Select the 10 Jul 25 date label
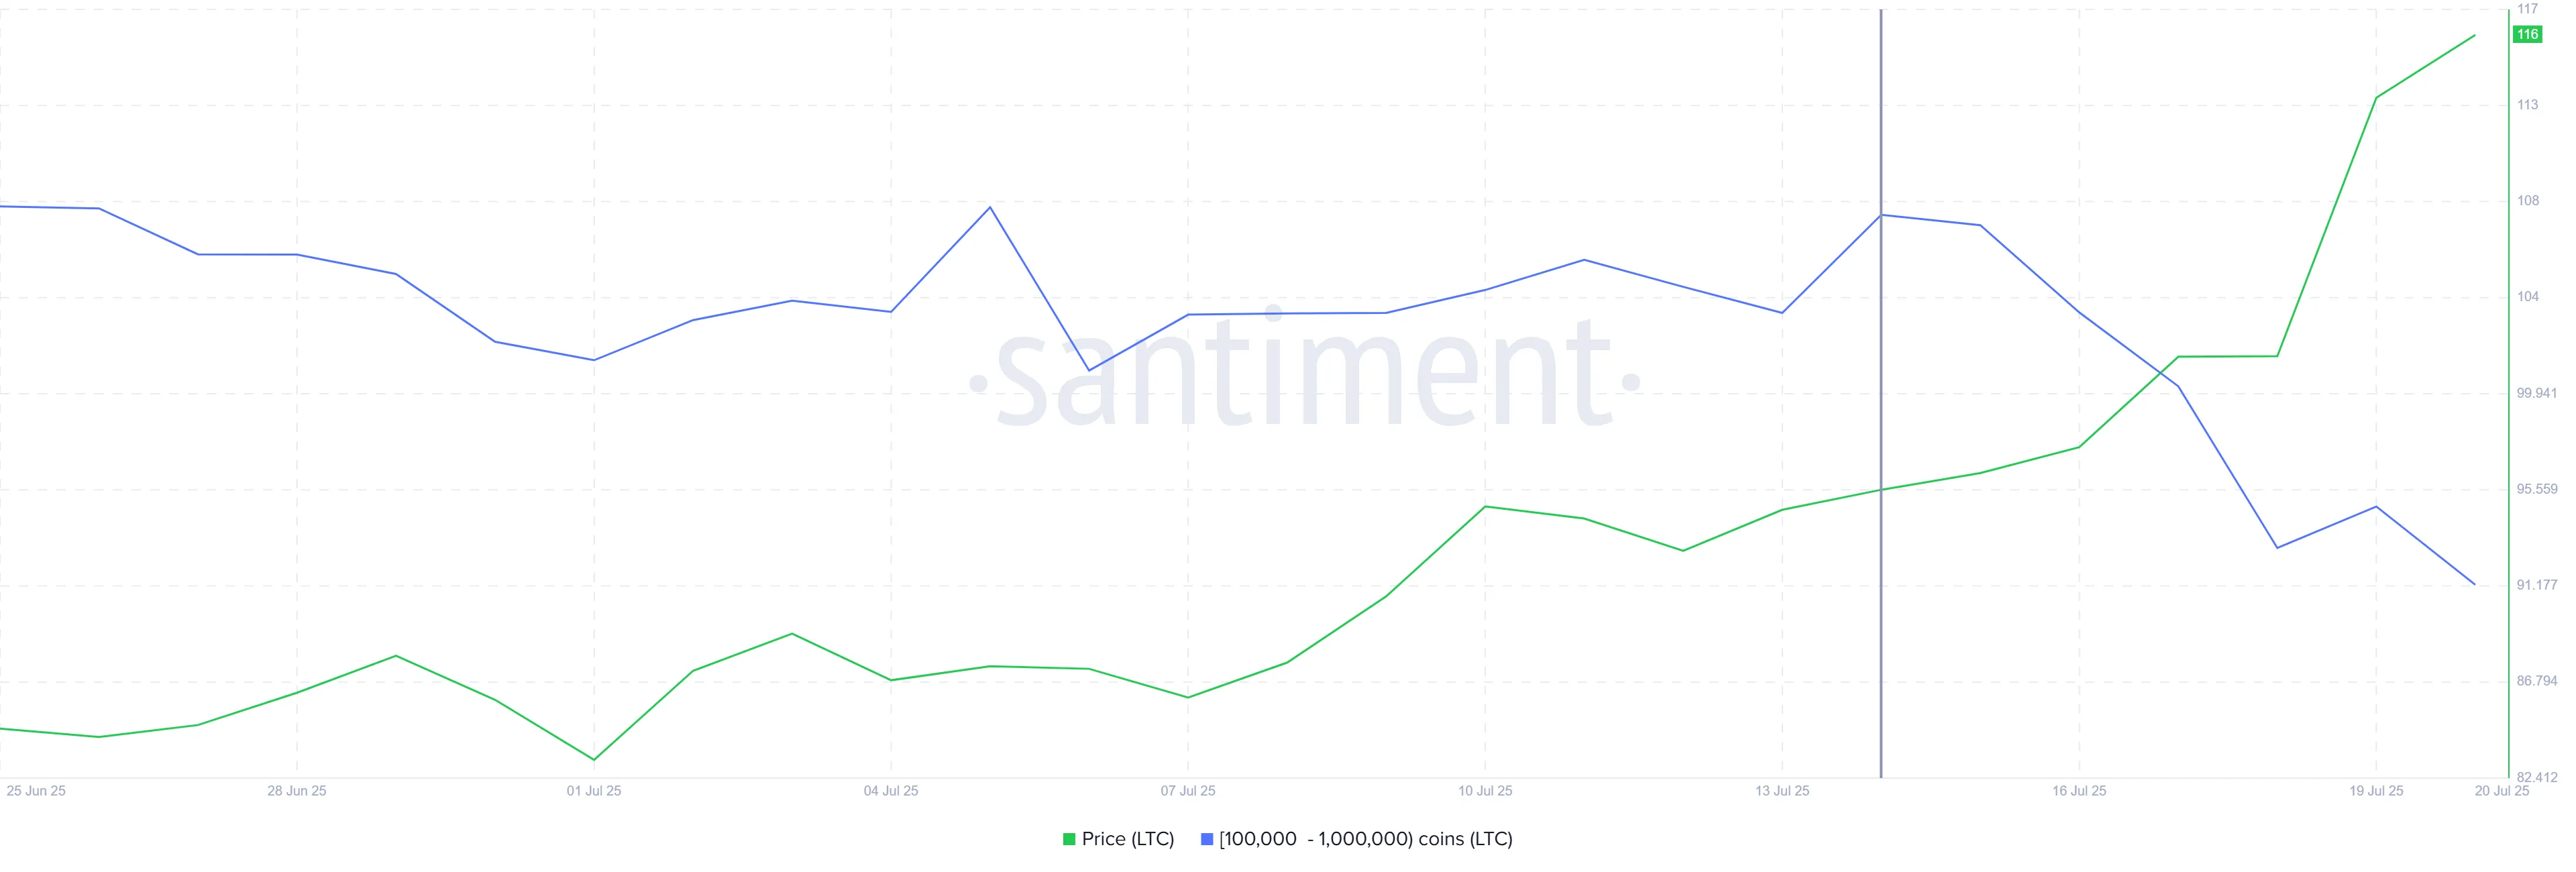 (x=1485, y=791)
